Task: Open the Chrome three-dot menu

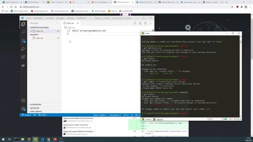Action: pos(250,7)
